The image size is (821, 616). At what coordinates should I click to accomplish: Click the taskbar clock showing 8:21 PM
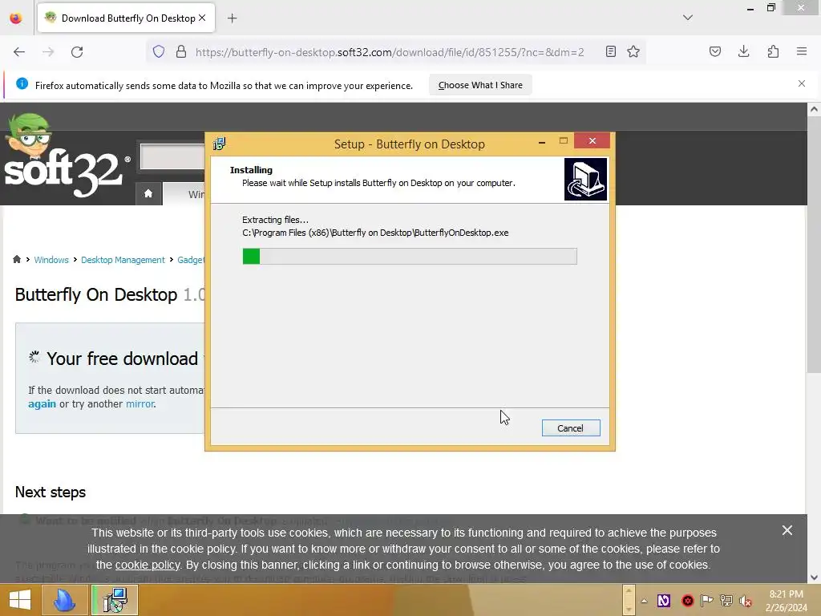pos(786,601)
